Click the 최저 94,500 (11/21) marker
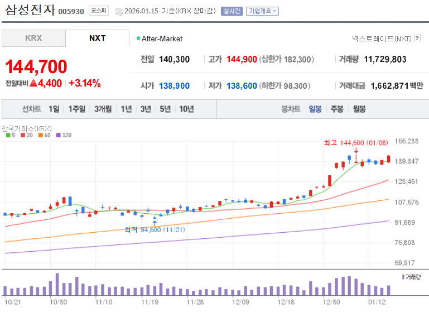 pyautogui.click(x=155, y=229)
